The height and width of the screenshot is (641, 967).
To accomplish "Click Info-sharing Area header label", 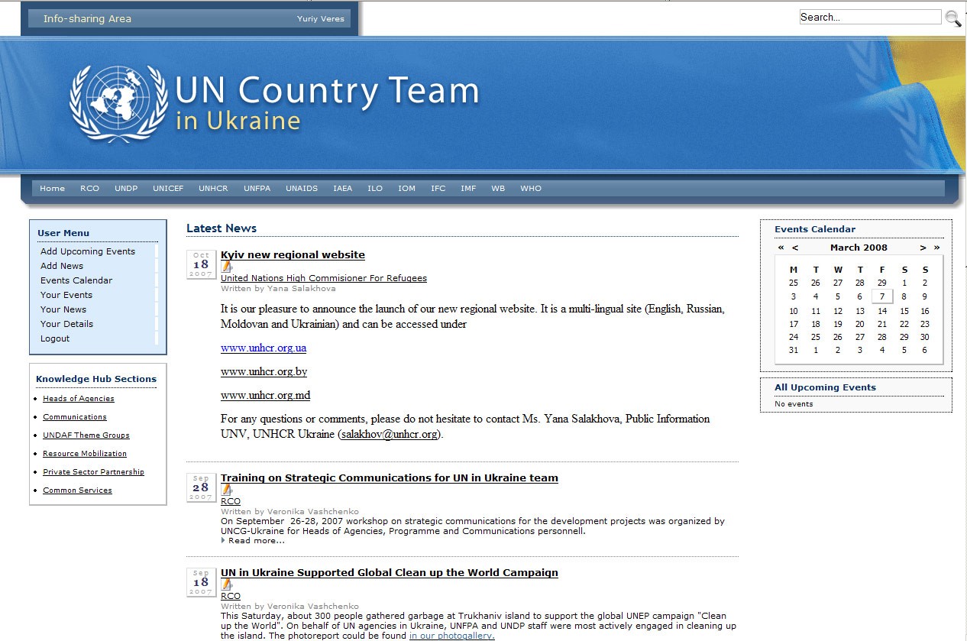I will (87, 19).
